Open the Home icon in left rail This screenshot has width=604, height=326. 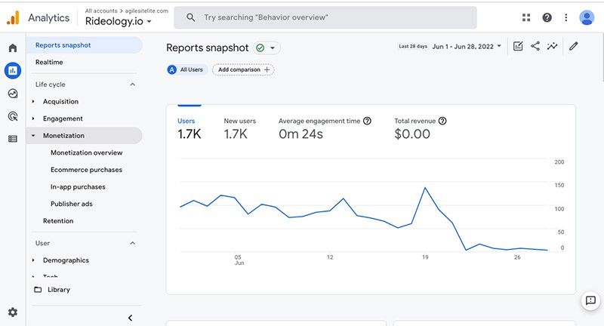coord(13,48)
